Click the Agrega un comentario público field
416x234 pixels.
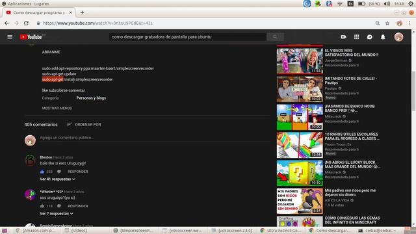(x=155, y=138)
